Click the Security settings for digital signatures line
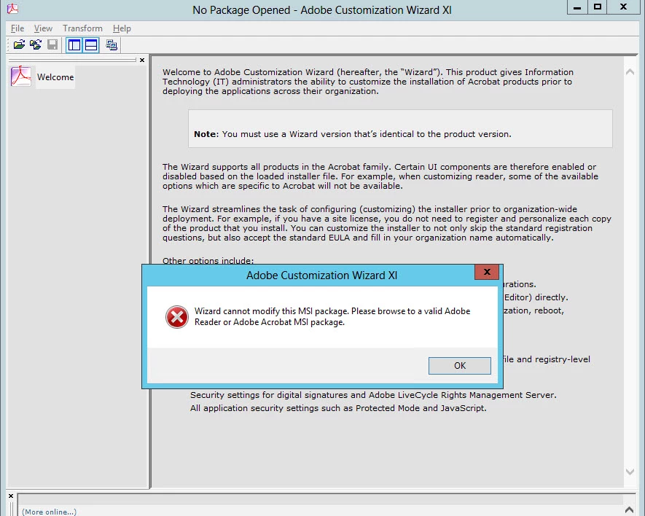The width and height of the screenshot is (645, 516). (x=373, y=395)
